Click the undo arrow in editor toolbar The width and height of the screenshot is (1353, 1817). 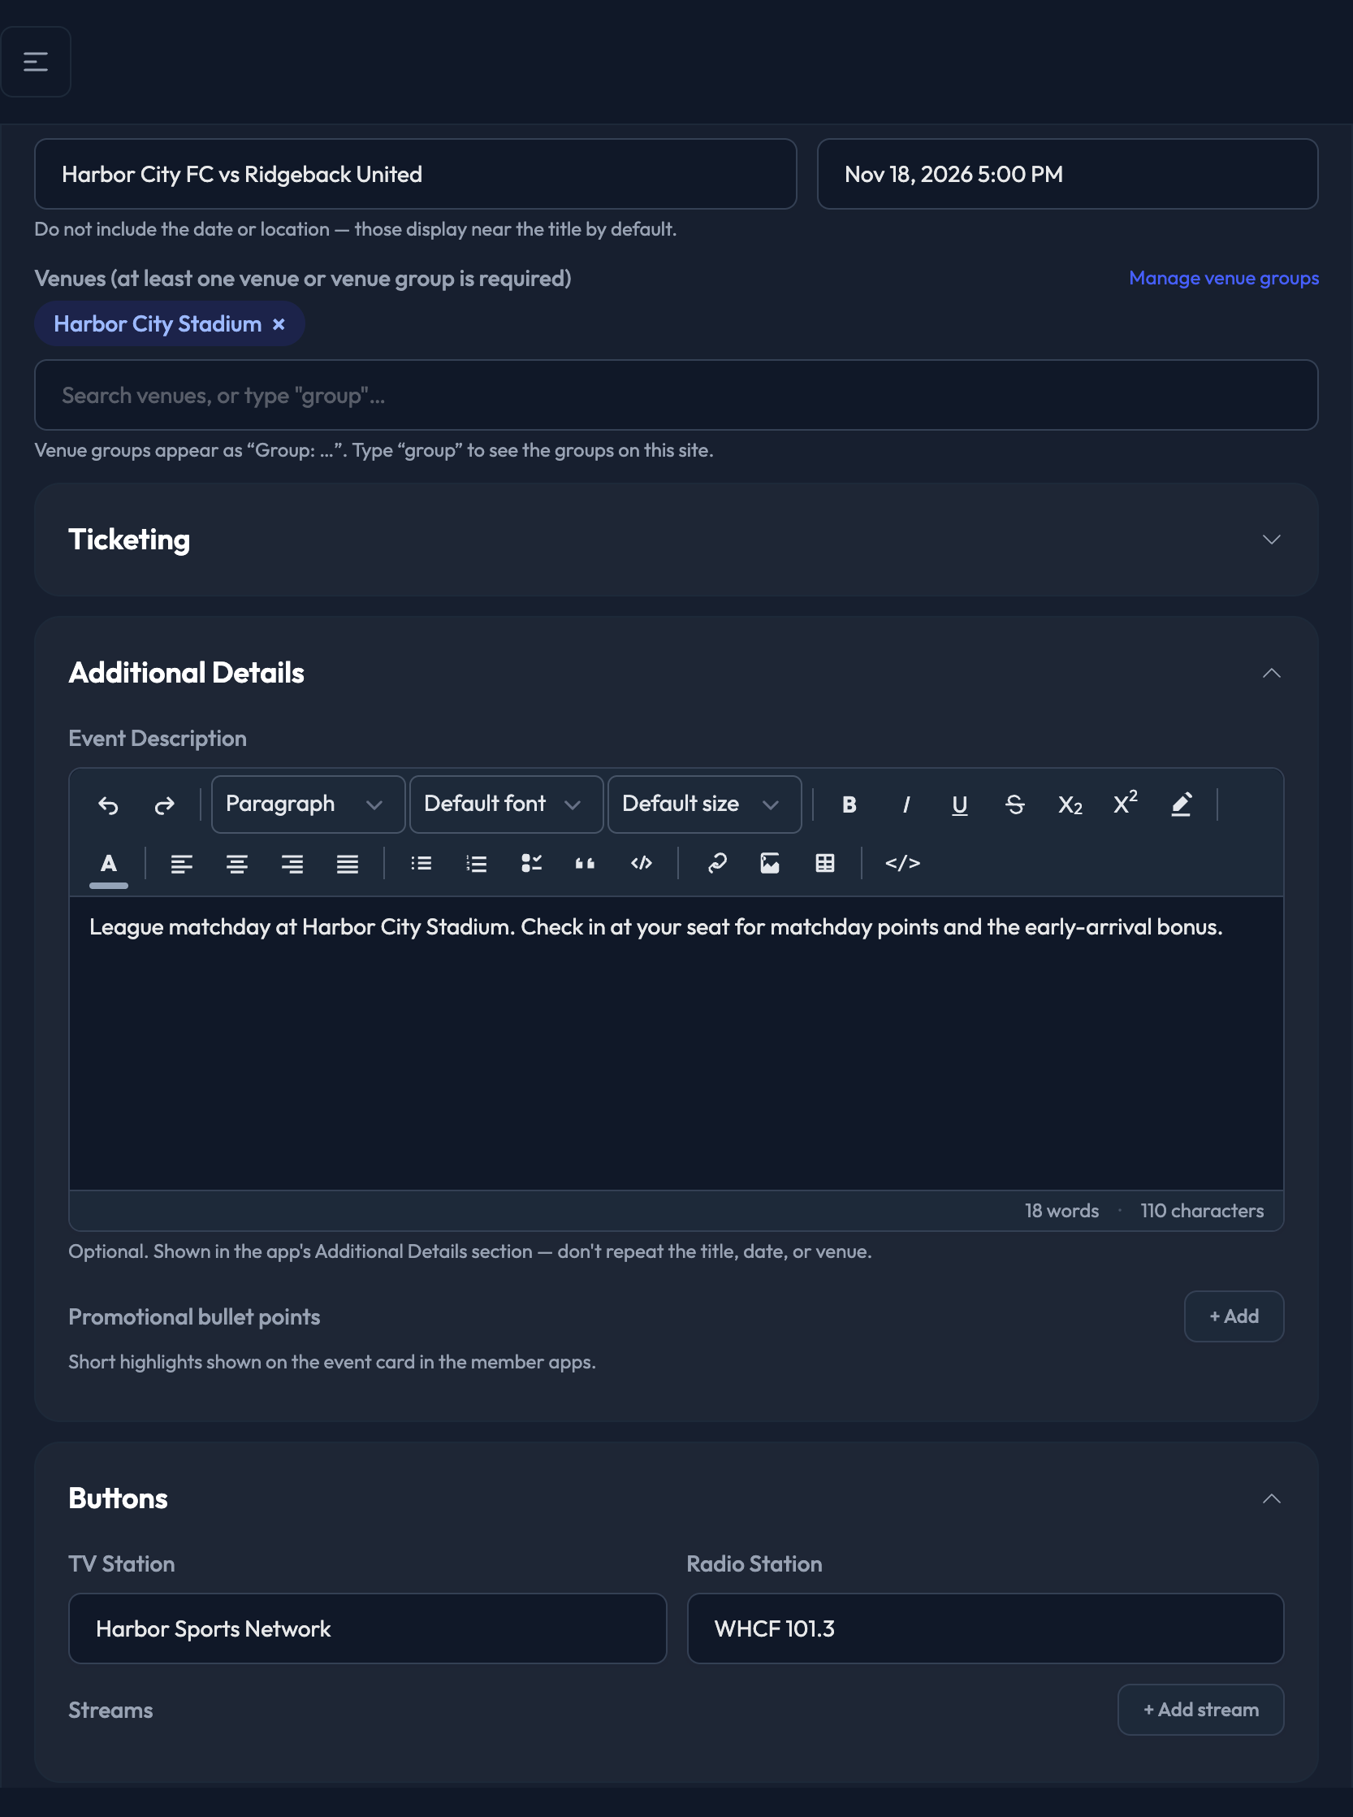[x=108, y=804]
